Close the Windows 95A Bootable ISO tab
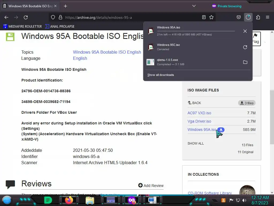Screen dimensions: 274x206 (55, 6)
